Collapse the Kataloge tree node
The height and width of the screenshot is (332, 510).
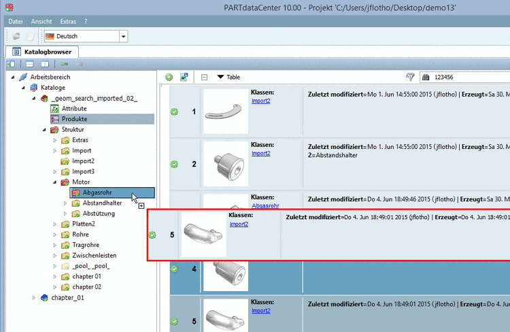click(23, 88)
